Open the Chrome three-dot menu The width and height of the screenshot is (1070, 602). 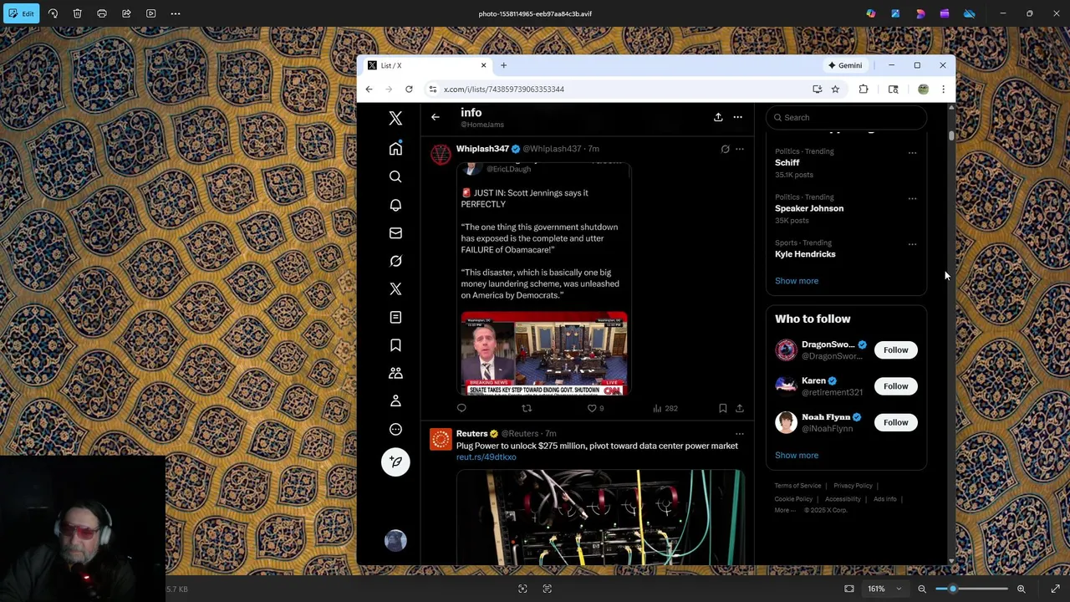pyautogui.click(x=943, y=89)
